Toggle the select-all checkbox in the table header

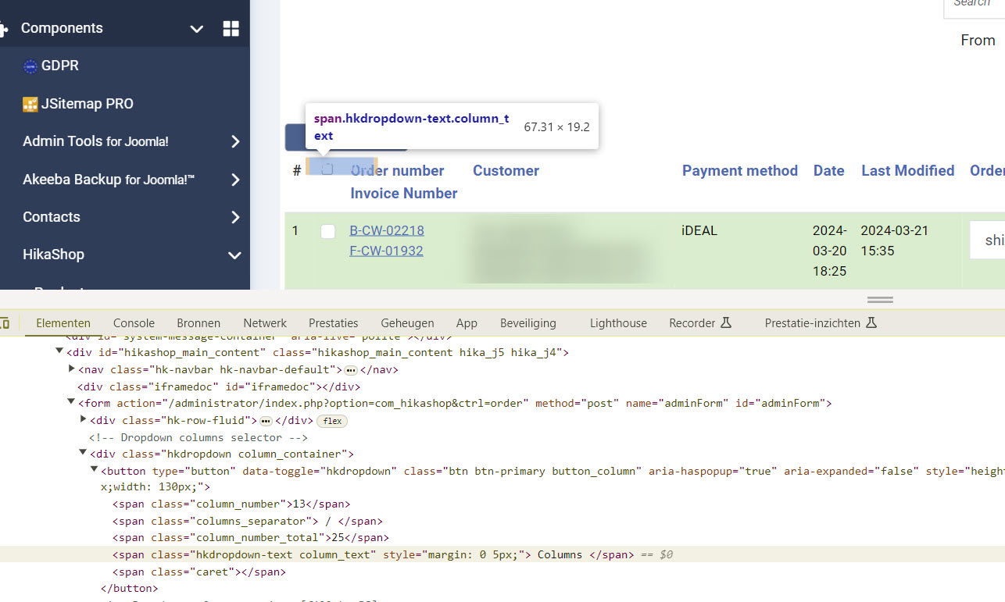pos(327,169)
